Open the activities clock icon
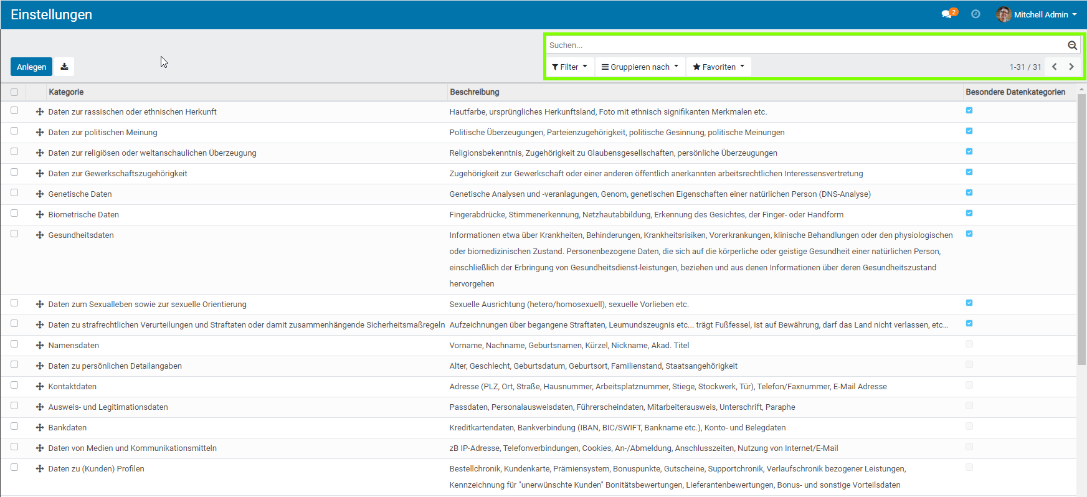 point(975,14)
